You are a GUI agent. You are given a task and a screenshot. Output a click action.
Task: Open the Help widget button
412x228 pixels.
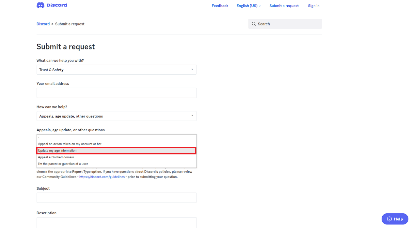[395, 219]
